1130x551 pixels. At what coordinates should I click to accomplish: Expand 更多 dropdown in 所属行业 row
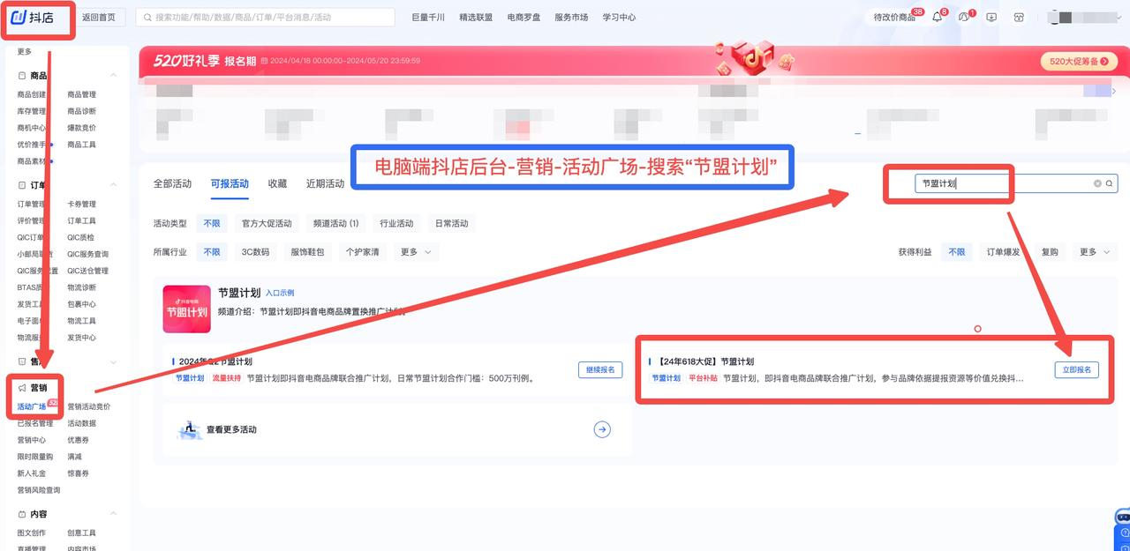click(x=416, y=252)
